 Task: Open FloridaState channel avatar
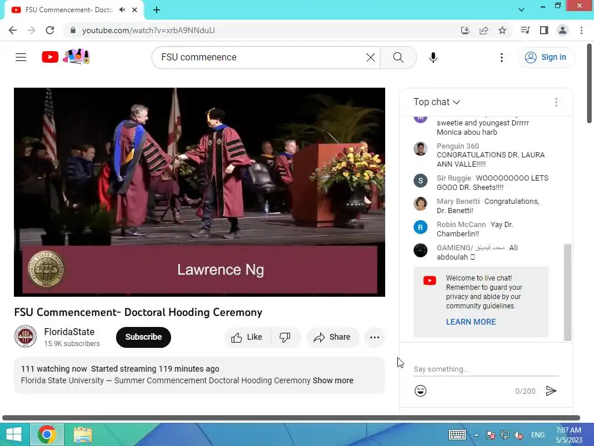tap(26, 336)
